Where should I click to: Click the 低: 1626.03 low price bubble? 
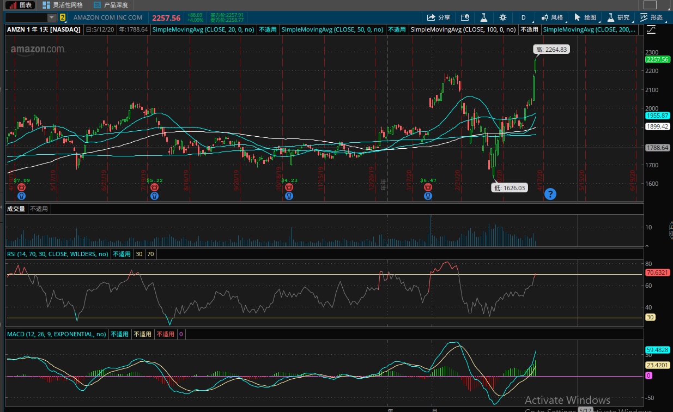[x=510, y=187]
